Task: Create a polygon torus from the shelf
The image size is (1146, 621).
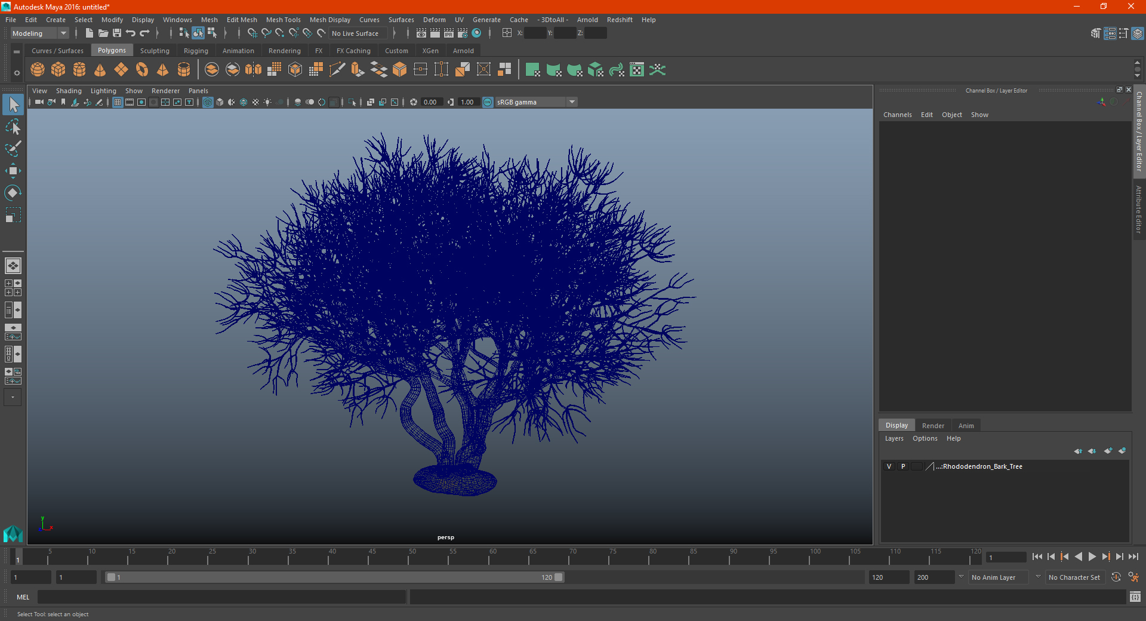Action: [x=142, y=70]
